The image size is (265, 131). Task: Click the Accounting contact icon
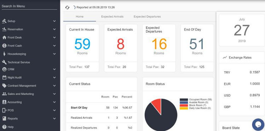click(x=4, y=102)
